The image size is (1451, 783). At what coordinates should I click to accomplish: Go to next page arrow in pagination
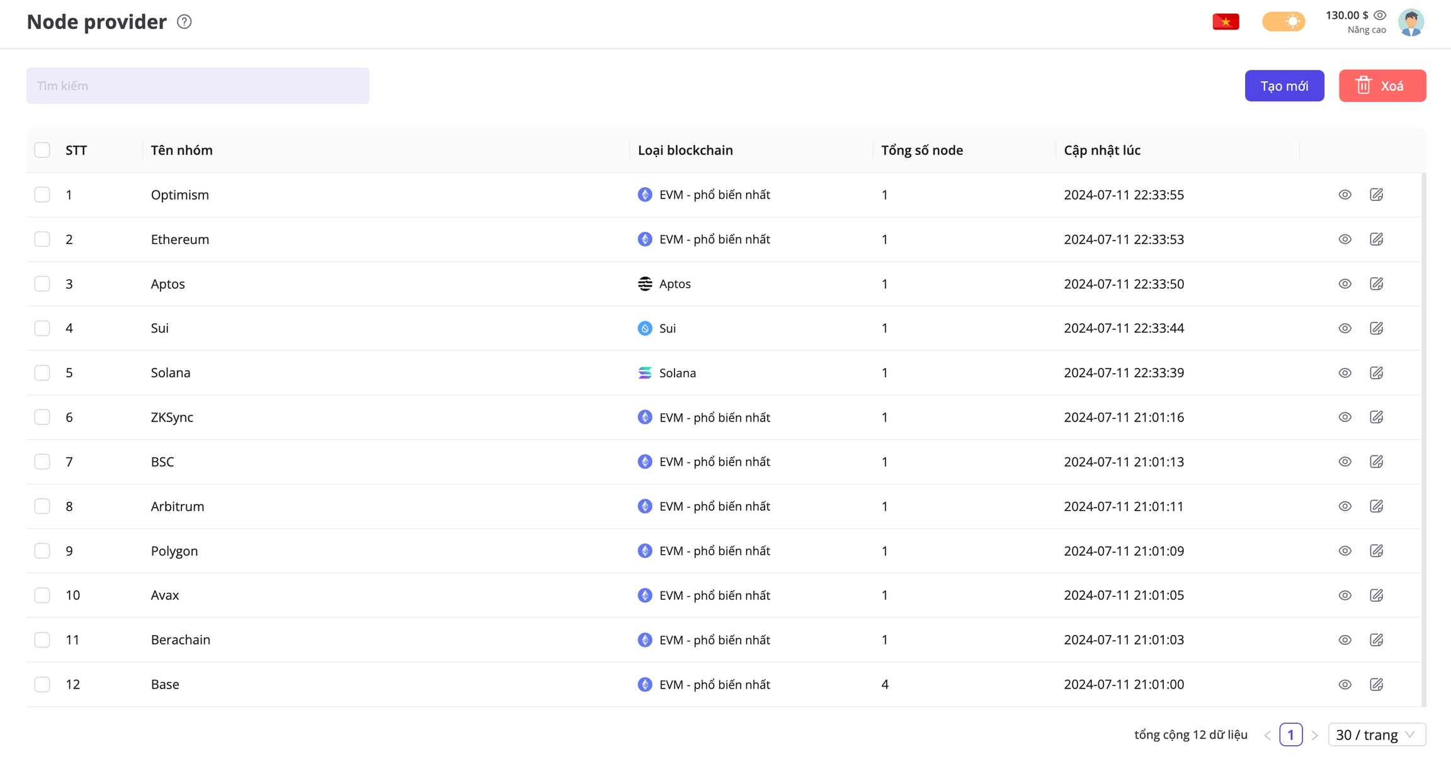1315,735
